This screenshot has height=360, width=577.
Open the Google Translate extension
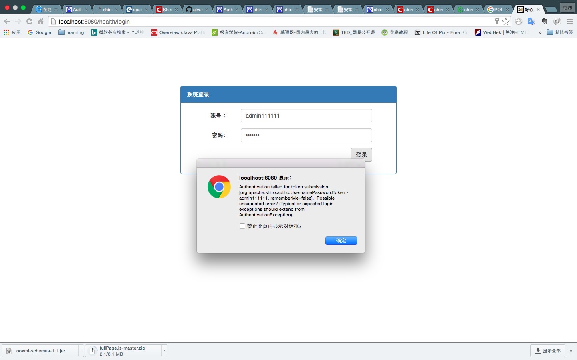(x=531, y=22)
